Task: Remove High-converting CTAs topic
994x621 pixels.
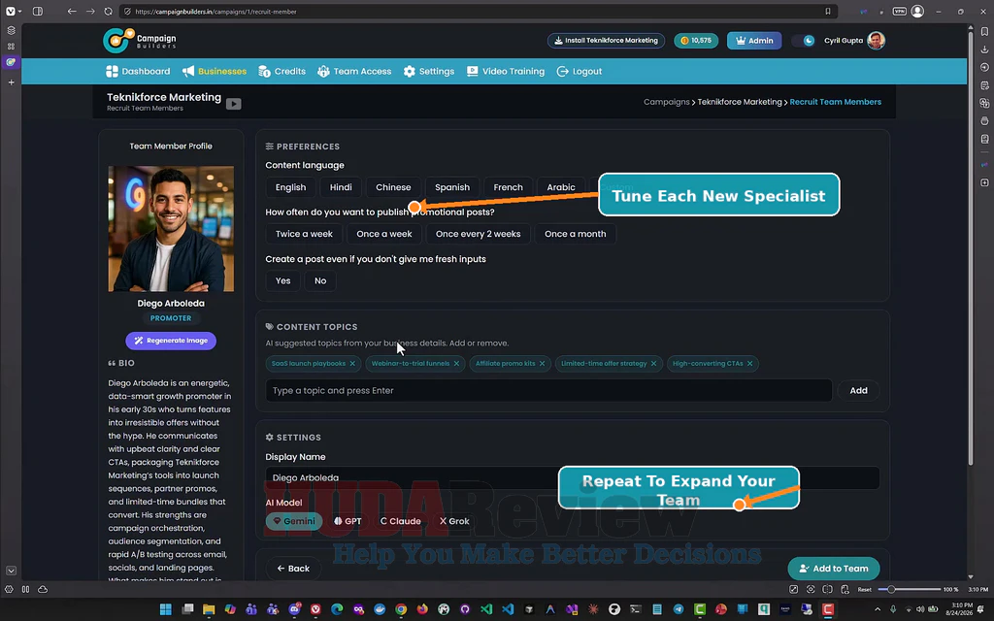Action: (750, 364)
